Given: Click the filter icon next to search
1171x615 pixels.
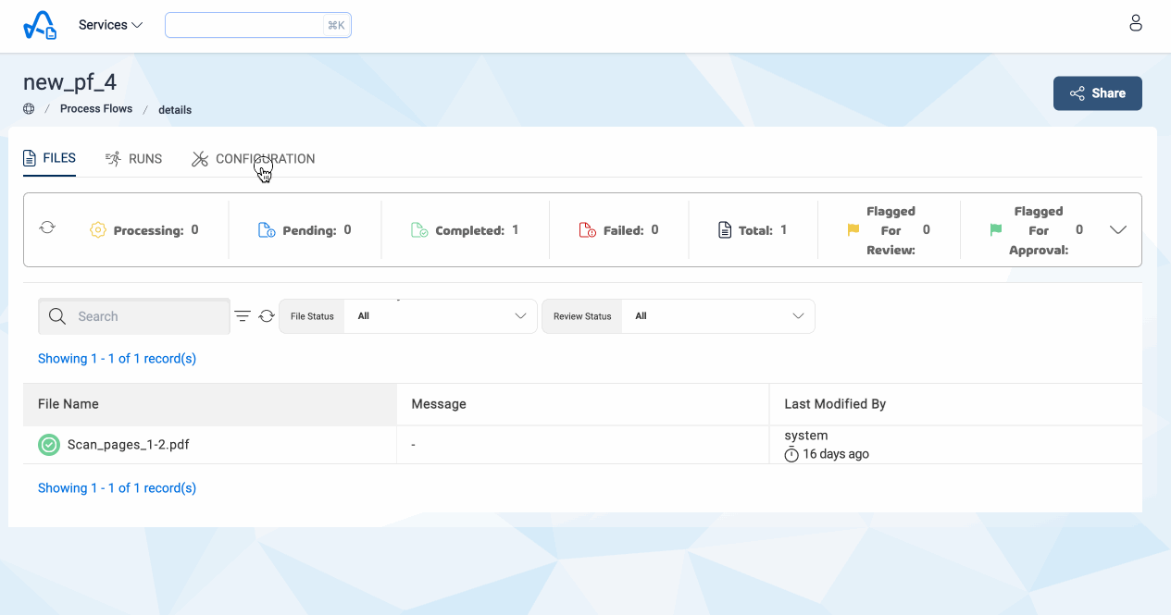Looking at the screenshot, I should click(243, 315).
